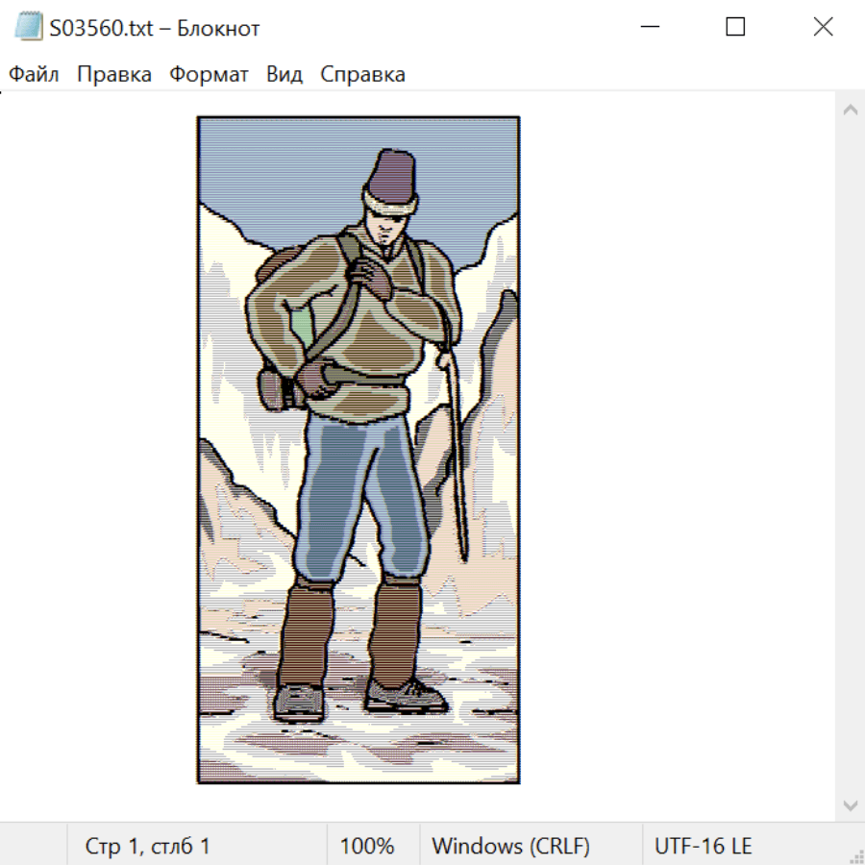Viewport: 865px width, 865px height.
Task: Open the Правка menu
Action: 114,75
